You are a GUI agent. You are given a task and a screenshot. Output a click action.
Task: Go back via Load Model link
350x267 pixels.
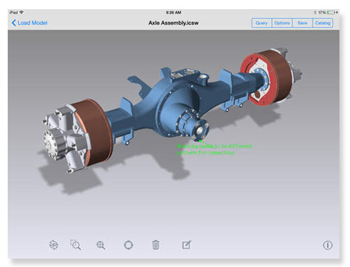pos(32,23)
